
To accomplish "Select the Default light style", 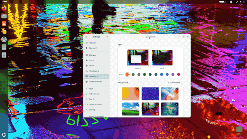I will pos(138,58).
